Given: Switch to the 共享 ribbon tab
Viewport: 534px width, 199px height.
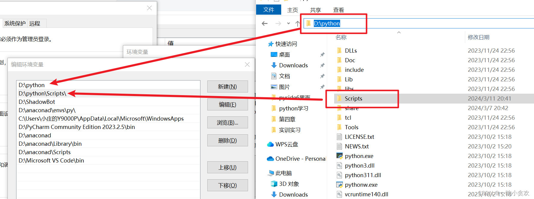Looking at the screenshot, I should click(x=316, y=10).
